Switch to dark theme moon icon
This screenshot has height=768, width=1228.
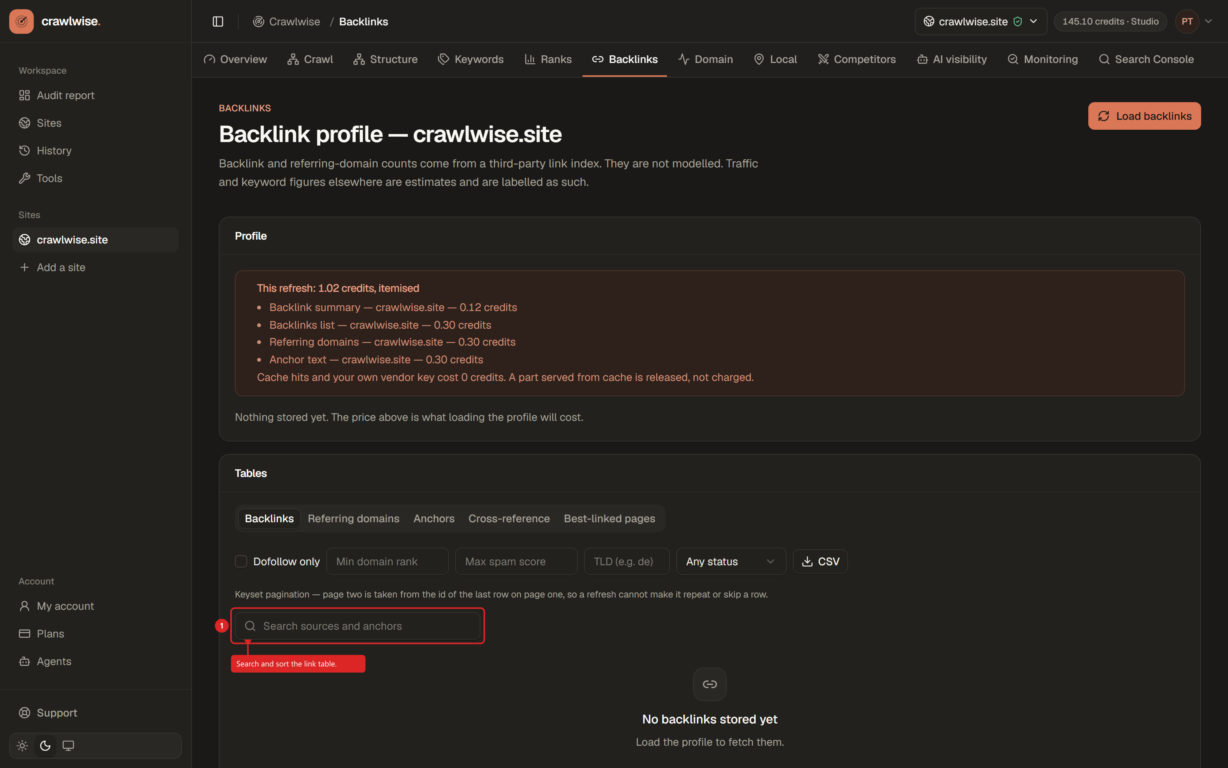pos(45,746)
